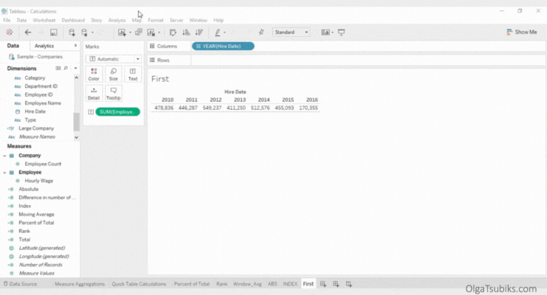
Task: Click the Sort Ascending toolbar icon
Action: coord(186,32)
